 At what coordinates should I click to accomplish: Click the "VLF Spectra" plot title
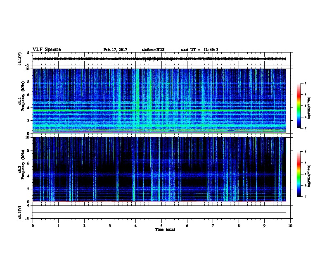(x=47, y=50)
